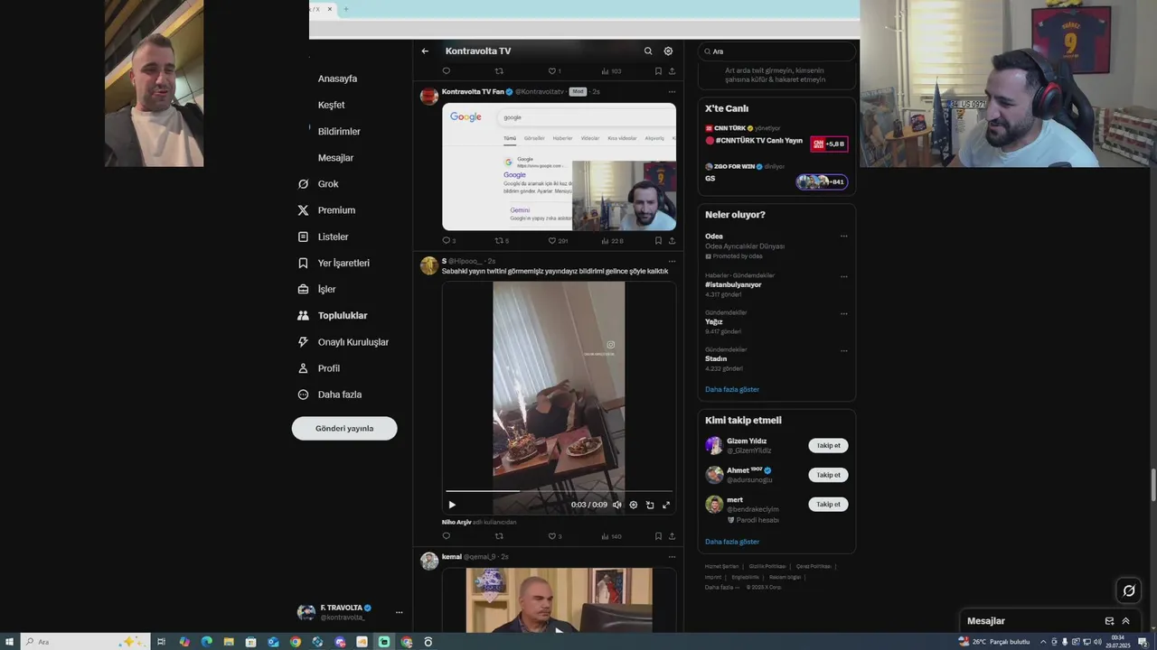Open the #CNNTÜRK TV Canlı Yayın live stream
1157x650 pixels.
tap(776, 140)
